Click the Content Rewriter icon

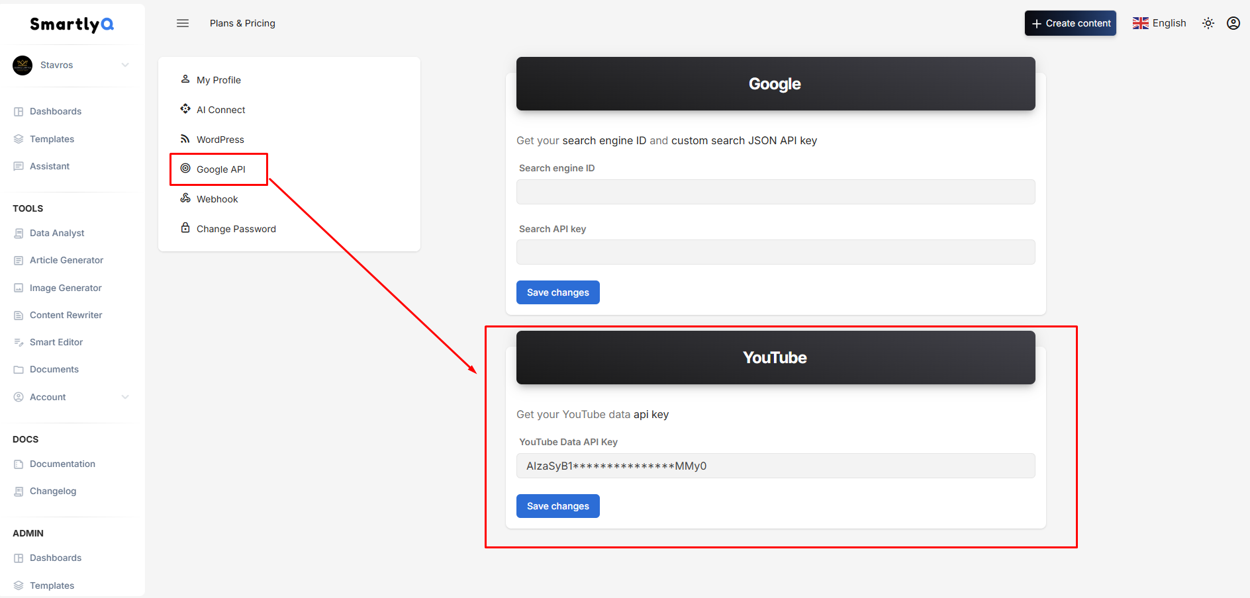pos(19,316)
